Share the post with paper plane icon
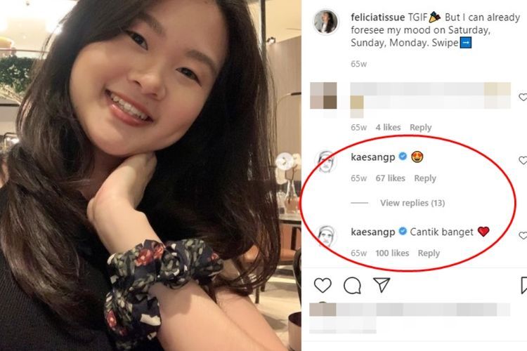 pos(382,285)
